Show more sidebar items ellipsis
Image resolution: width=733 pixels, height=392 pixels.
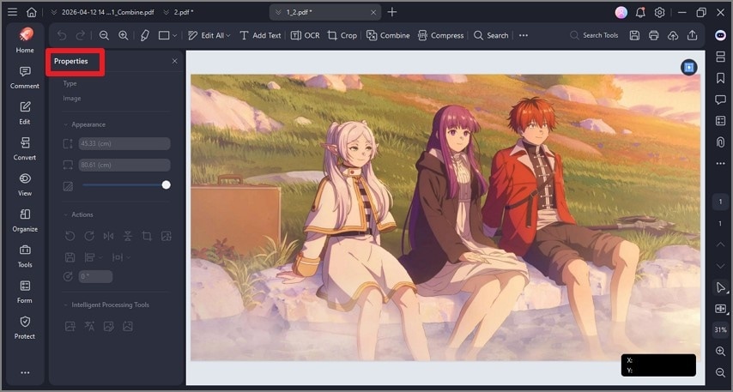25,372
